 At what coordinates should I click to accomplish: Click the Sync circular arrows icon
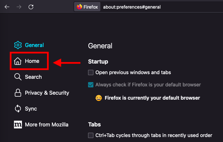(18, 109)
